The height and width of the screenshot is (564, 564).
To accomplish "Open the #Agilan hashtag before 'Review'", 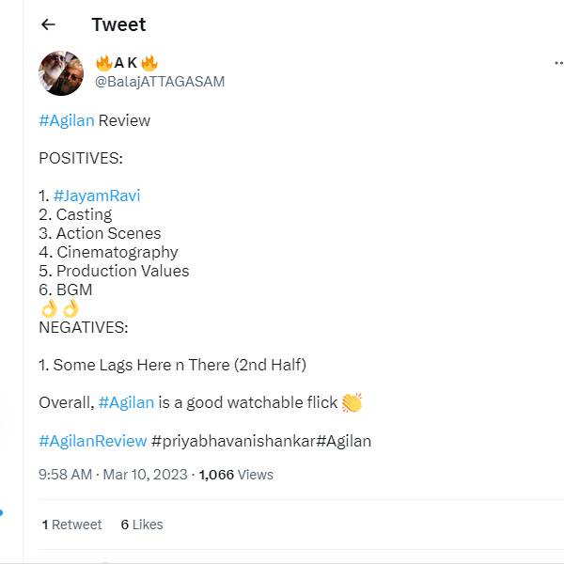I will (x=67, y=120).
